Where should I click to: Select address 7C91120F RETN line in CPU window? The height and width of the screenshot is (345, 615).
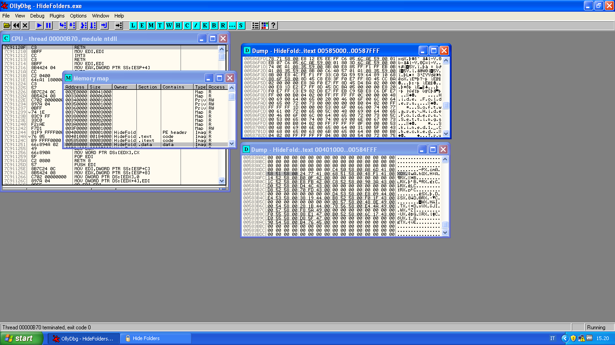tap(110, 47)
